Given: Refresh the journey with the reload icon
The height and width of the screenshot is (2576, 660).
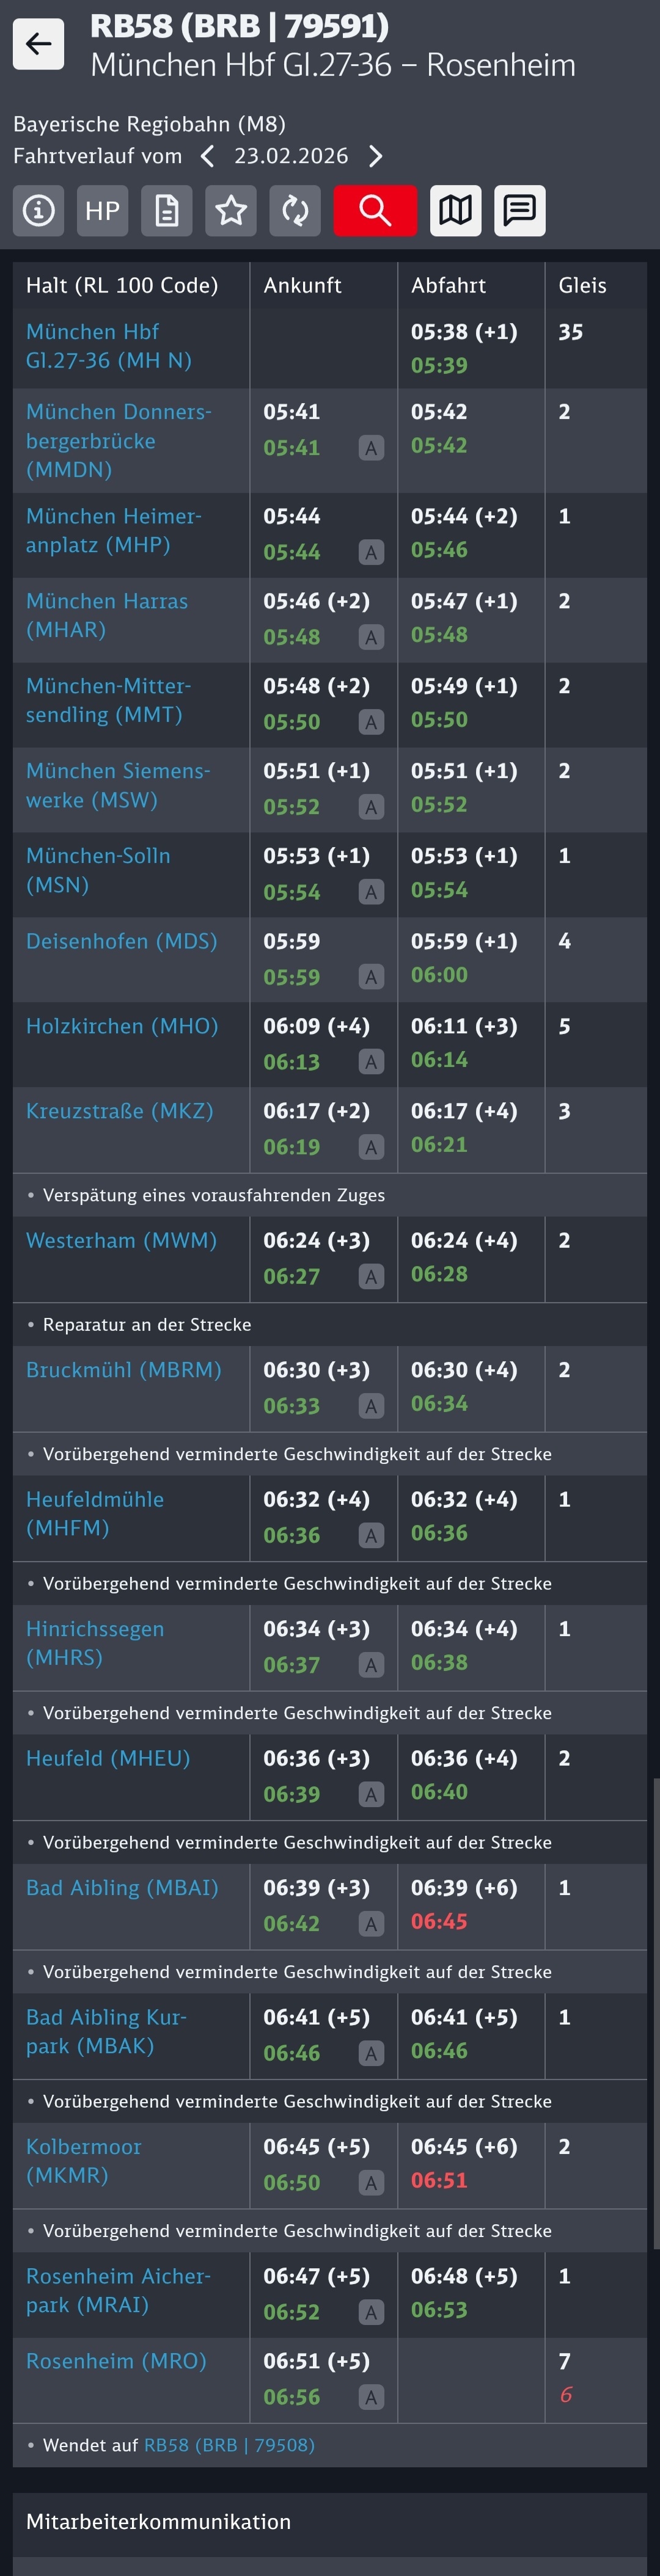Looking at the screenshot, I should [295, 211].
